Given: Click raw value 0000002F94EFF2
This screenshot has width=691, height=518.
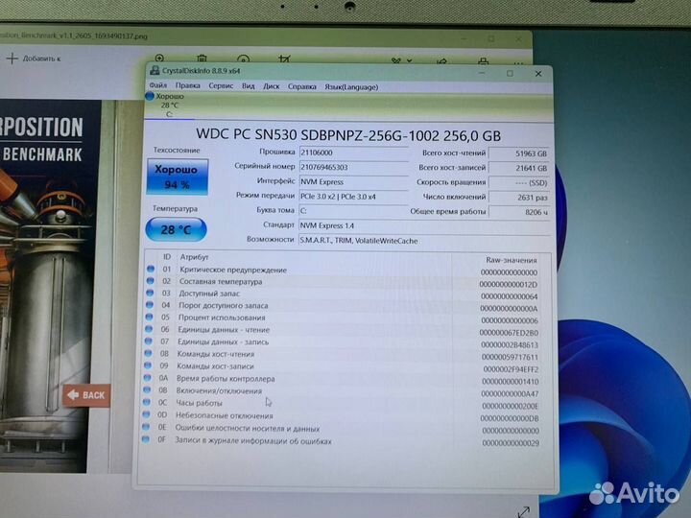Looking at the screenshot, I should pos(511,369).
